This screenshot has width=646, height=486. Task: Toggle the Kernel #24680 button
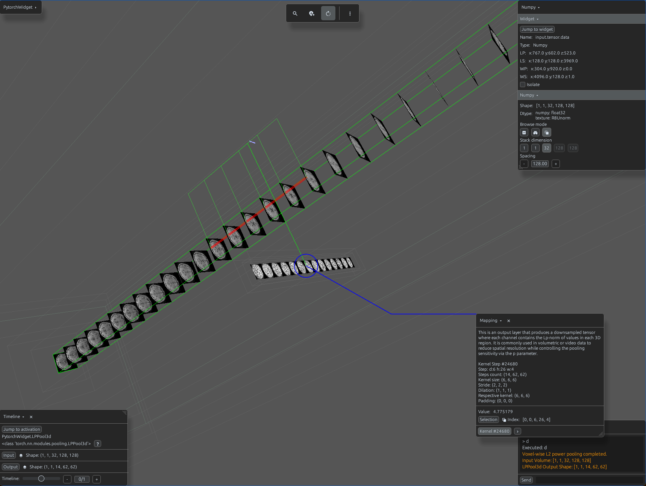(494, 431)
